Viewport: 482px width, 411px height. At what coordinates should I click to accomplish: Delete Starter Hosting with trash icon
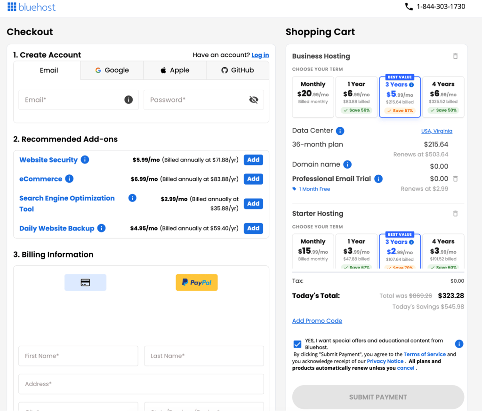tap(455, 213)
